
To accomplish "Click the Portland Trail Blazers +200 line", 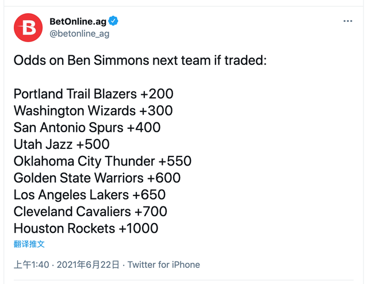I will click(x=93, y=94).
